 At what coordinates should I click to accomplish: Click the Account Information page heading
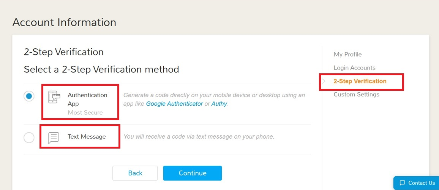tap(64, 22)
